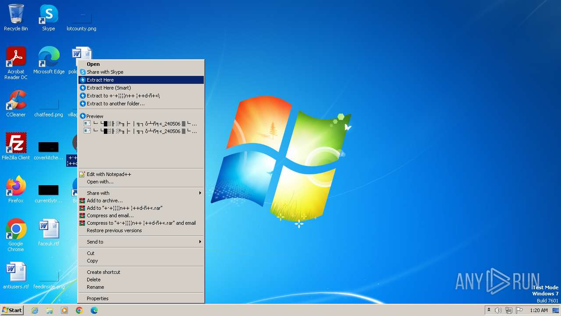
Task: Show hidden tray icons arrow
Action: click(489, 310)
